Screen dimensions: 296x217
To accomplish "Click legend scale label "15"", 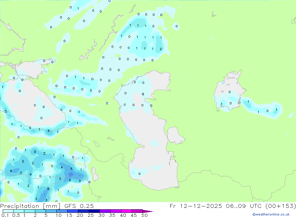I will [x=69, y=215].
